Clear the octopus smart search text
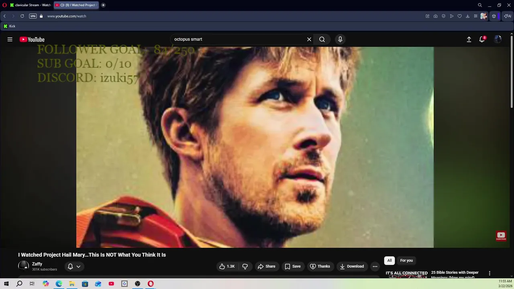Image resolution: width=514 pixels, height=289 pixels. pos(309,39)
